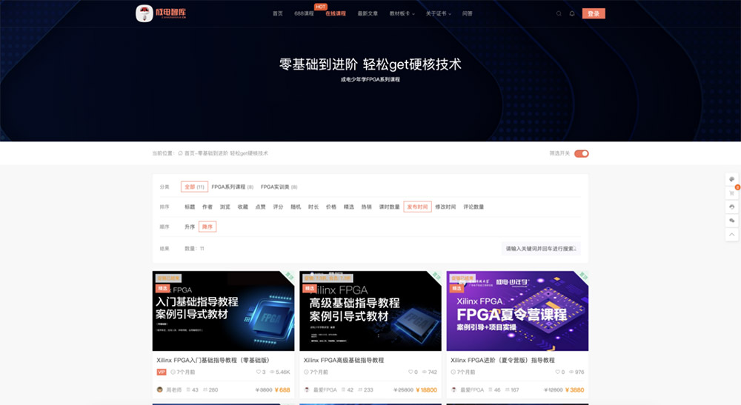
Task: Click the customer service headset icon
Action: coord(731,207)
